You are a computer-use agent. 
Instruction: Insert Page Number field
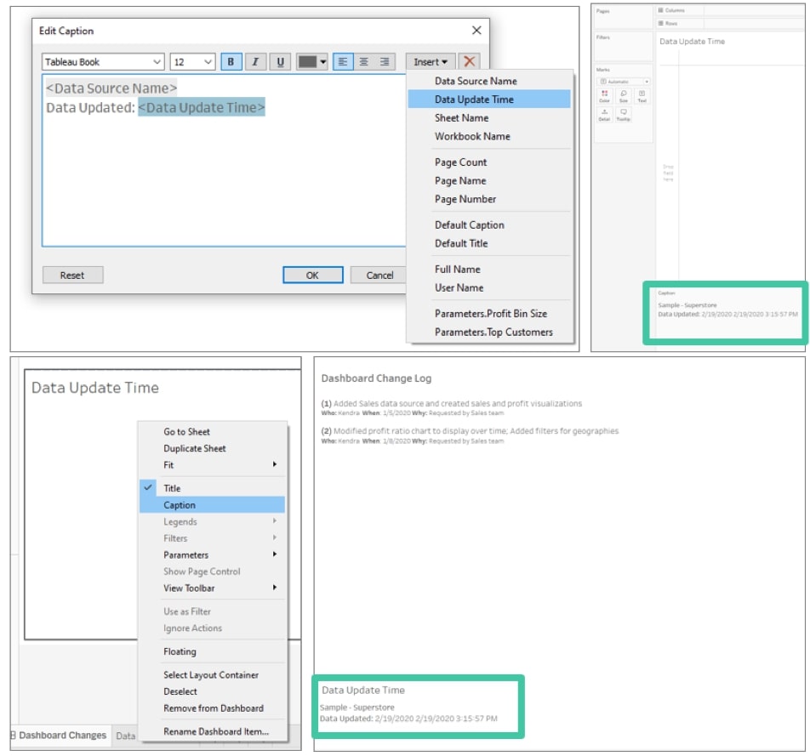click(489, 199)
